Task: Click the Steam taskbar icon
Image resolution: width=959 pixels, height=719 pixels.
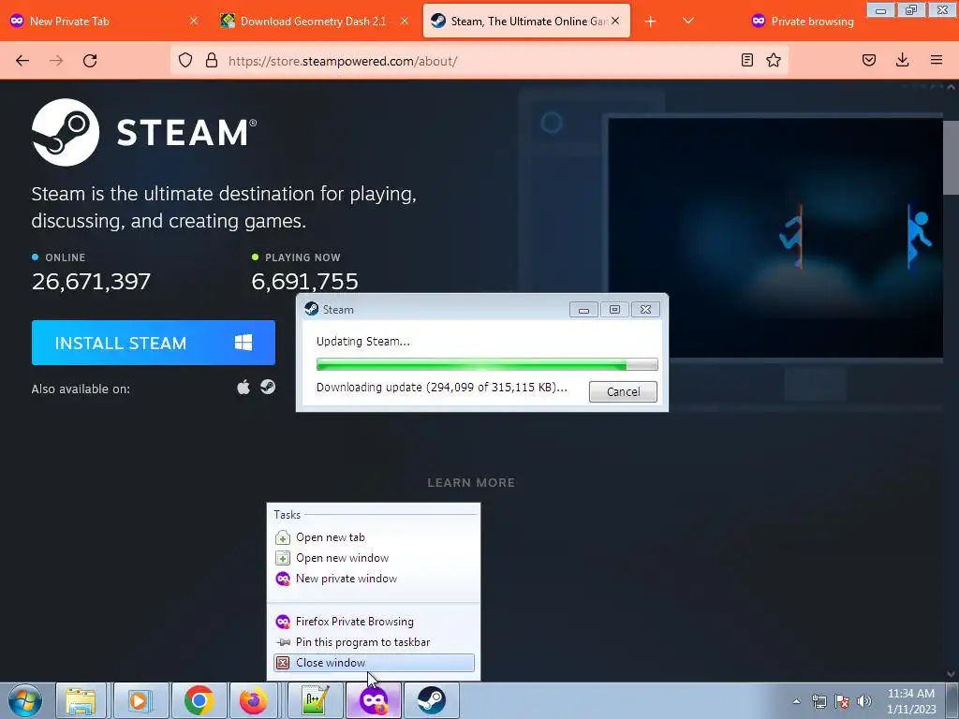Action: pyautogui.click(x=431, y=700)
